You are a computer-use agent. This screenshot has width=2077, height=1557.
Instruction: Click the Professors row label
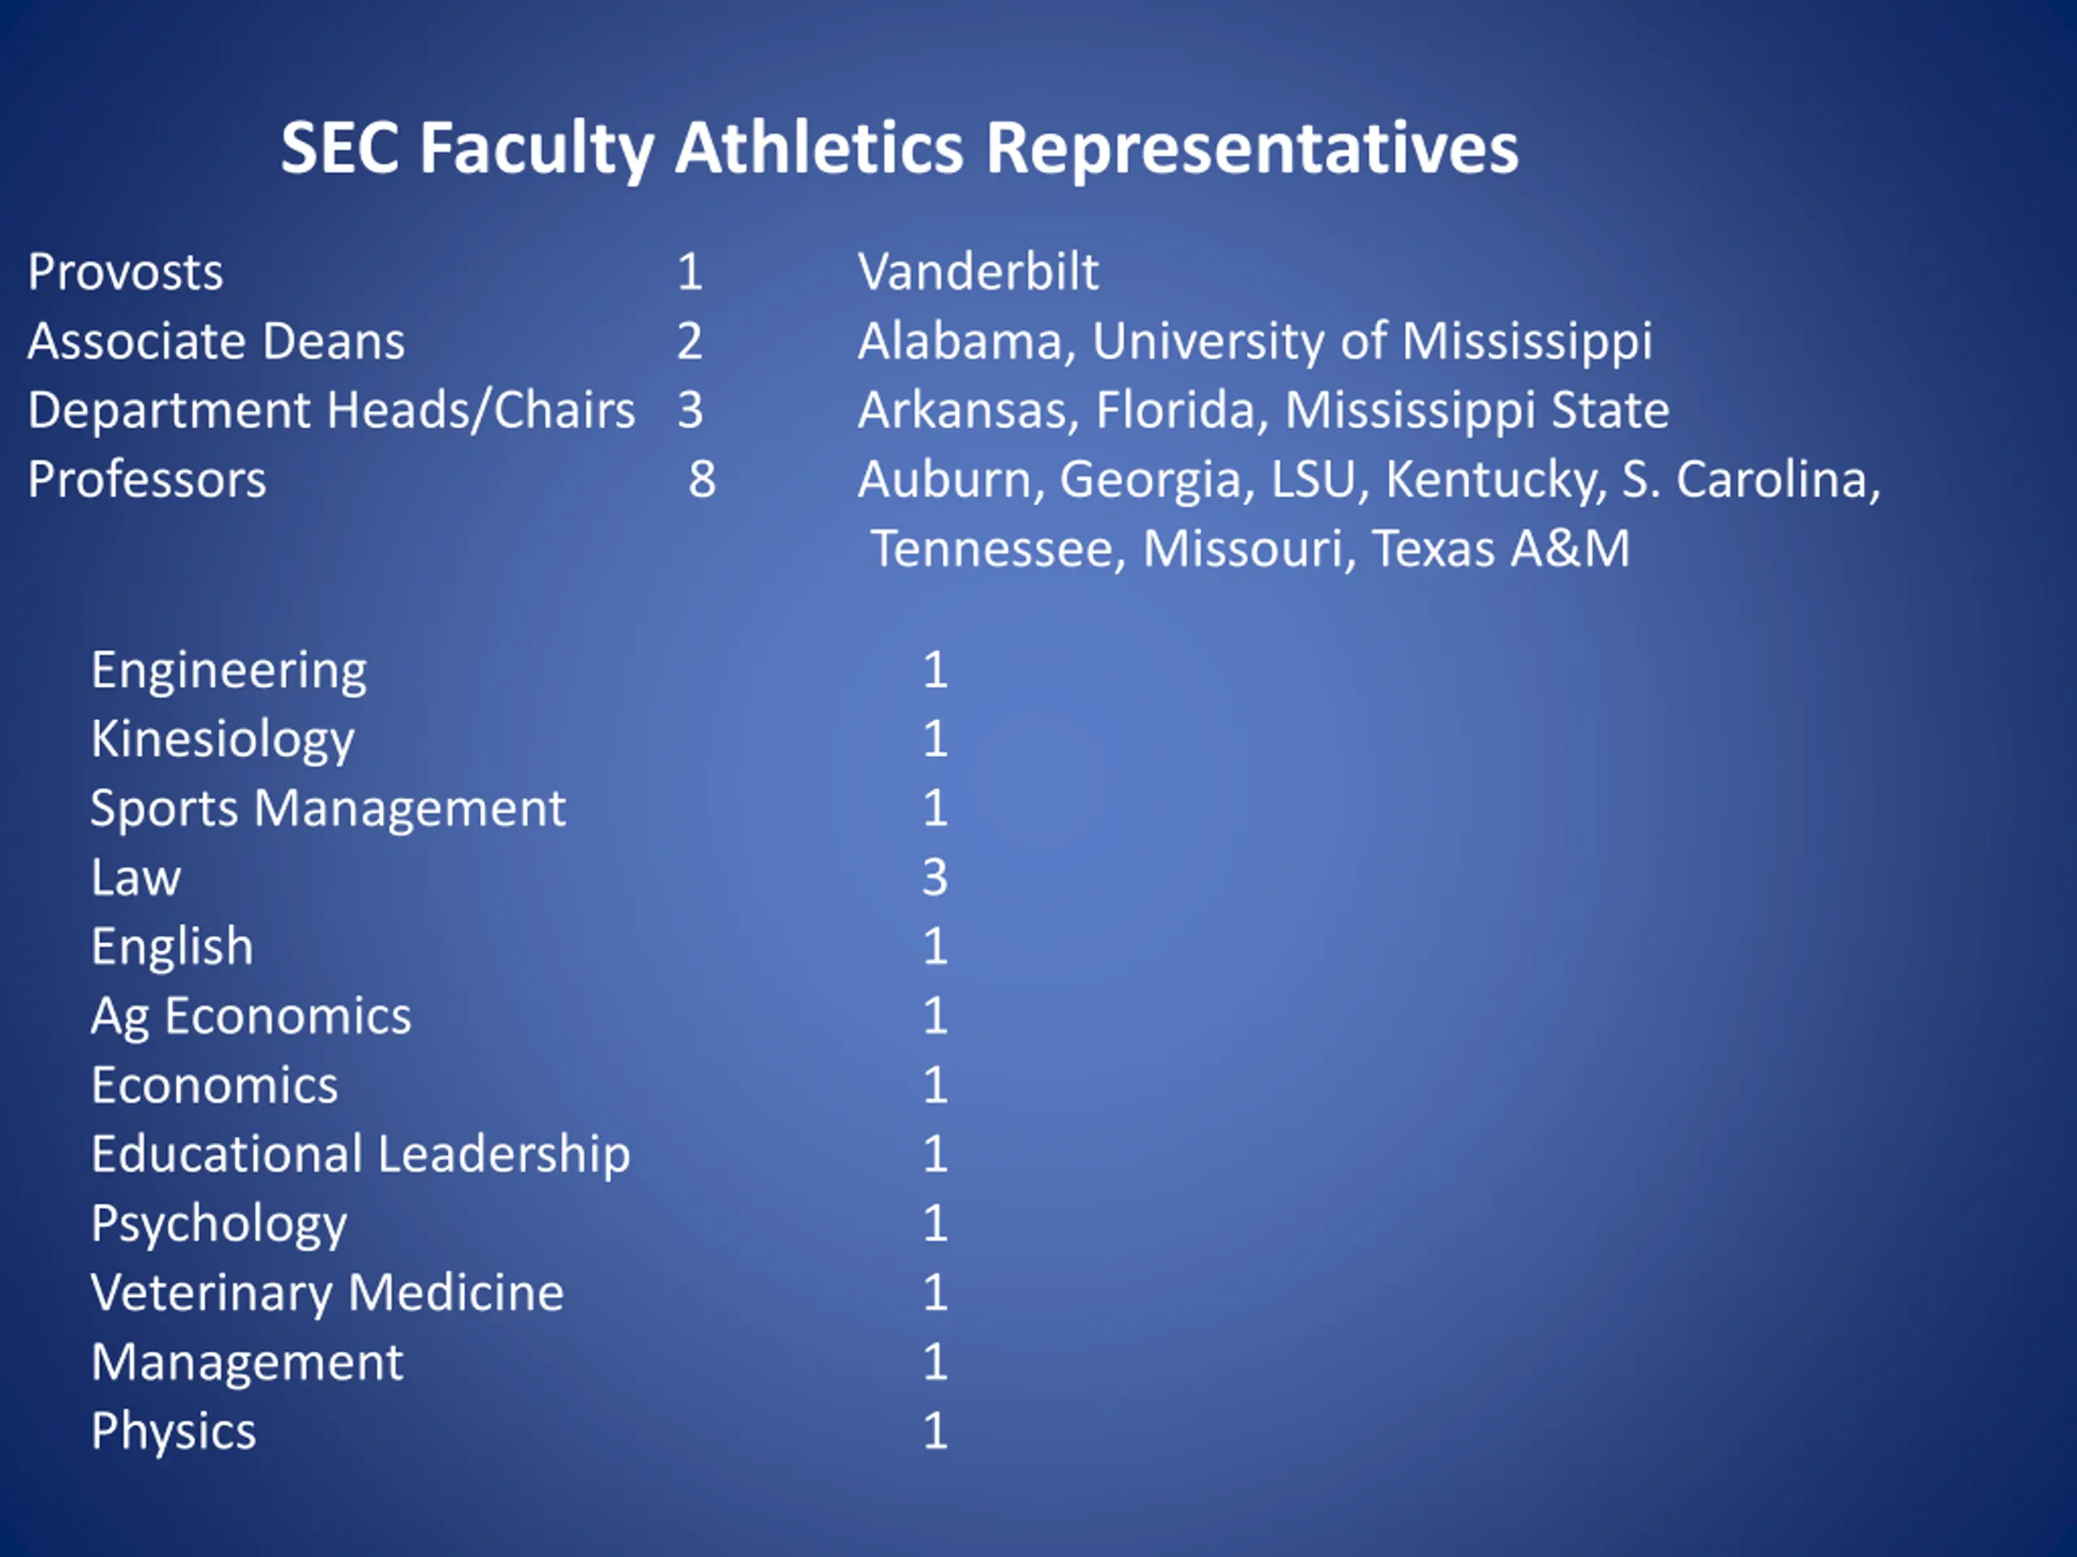147,479
